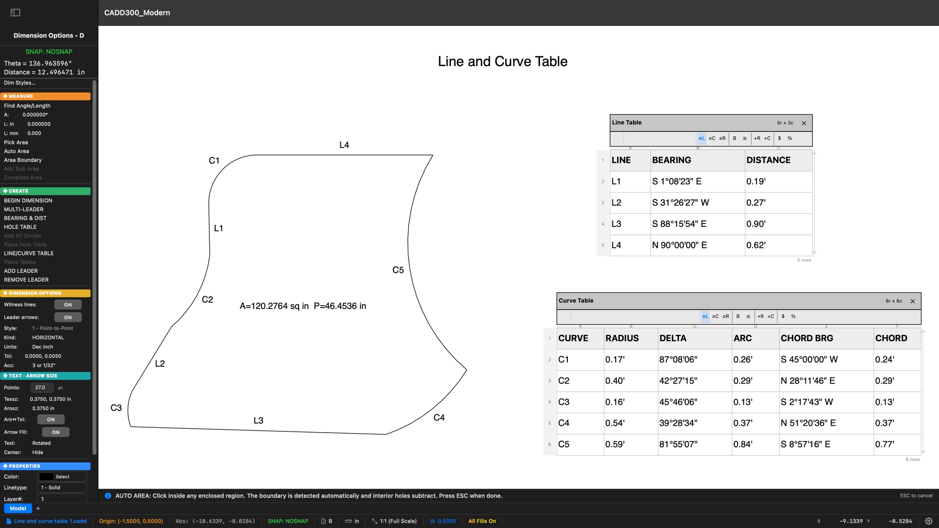Click the left panel vertical scrollbar
939x528 pixels.
[x=94, y=268]
